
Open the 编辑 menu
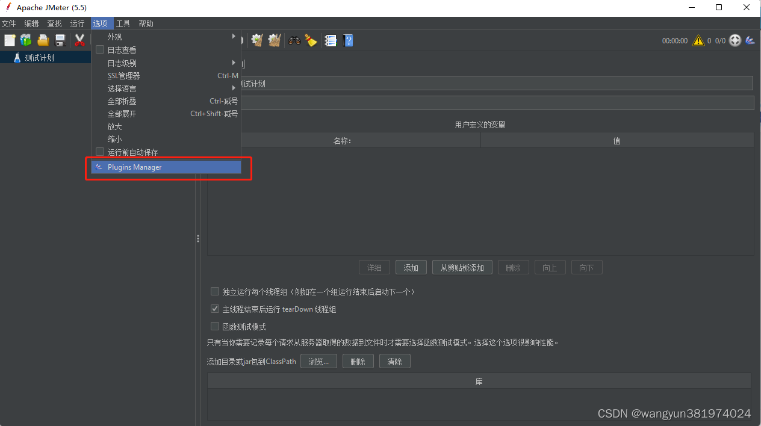(x=31, y=23)
